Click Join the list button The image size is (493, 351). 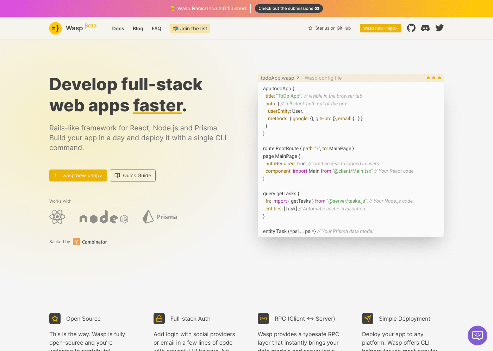190,29
